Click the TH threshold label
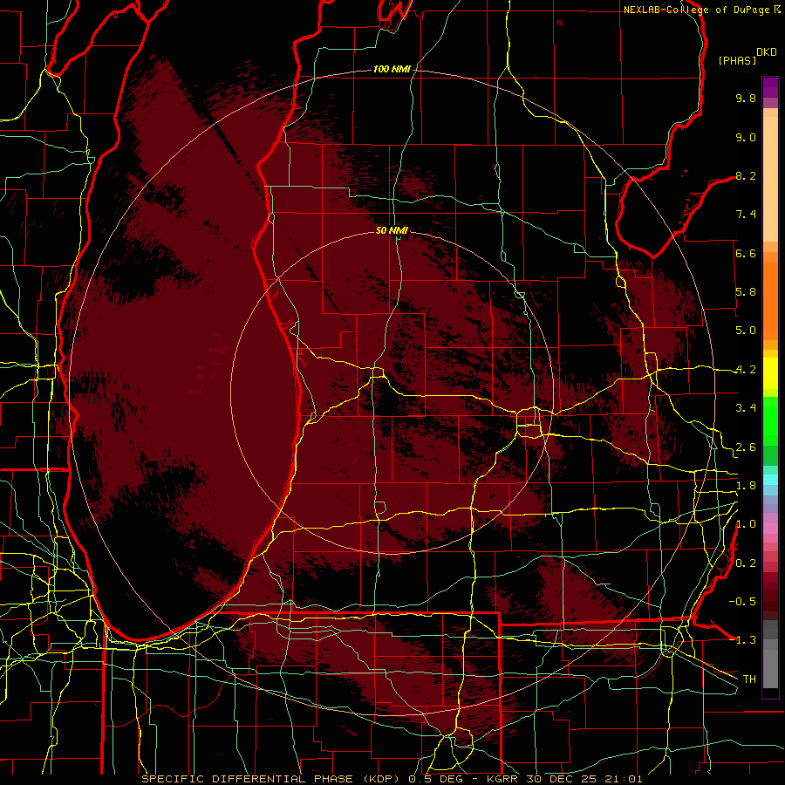This screenshot has height=785, width=785. (x=749, y=679)
